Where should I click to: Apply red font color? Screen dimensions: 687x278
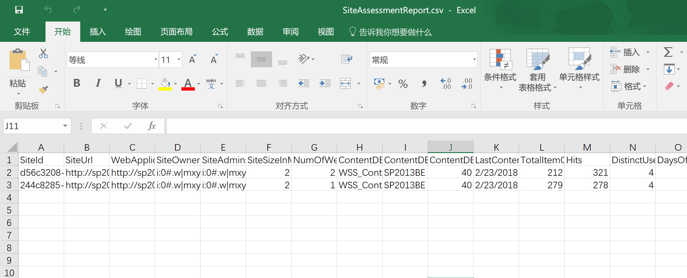click(x=188, y=84)
